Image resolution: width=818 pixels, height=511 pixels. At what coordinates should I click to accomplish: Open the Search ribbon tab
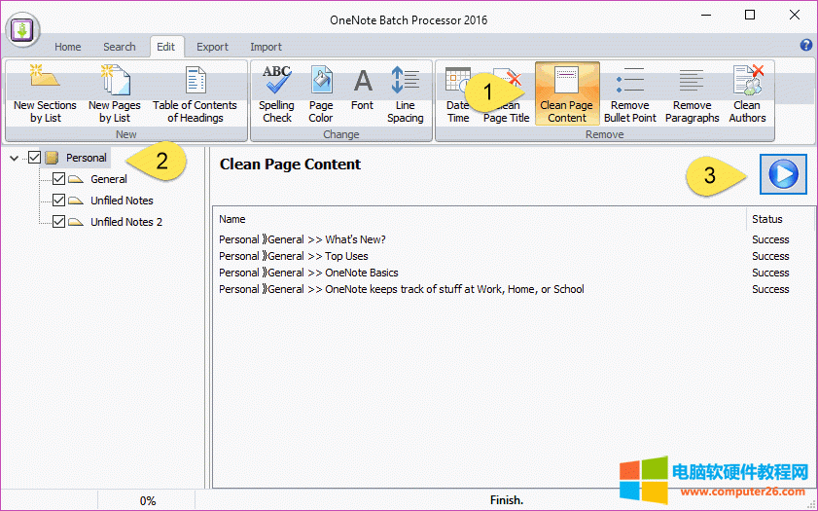tap(120, 47)
